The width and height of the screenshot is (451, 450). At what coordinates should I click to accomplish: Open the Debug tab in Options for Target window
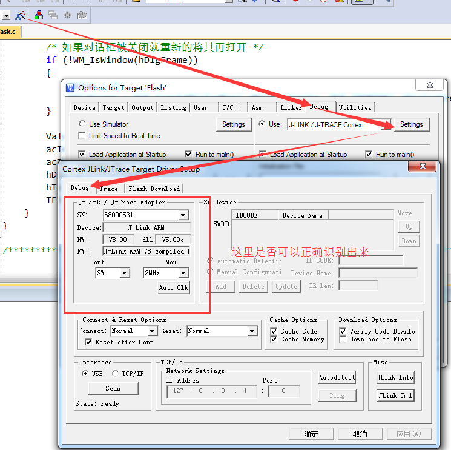[319, 107]
